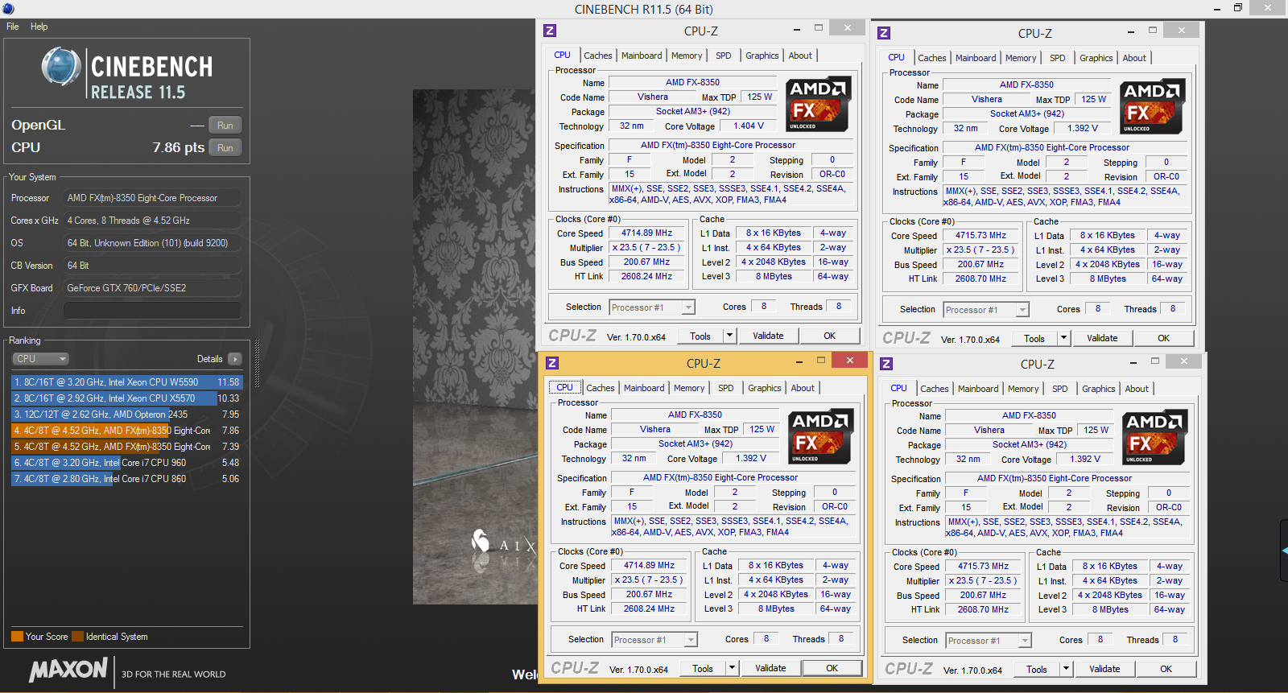1288x693 pixels.
Task: Click the orange Your Score legend swatch
Action: pos(17,637)
